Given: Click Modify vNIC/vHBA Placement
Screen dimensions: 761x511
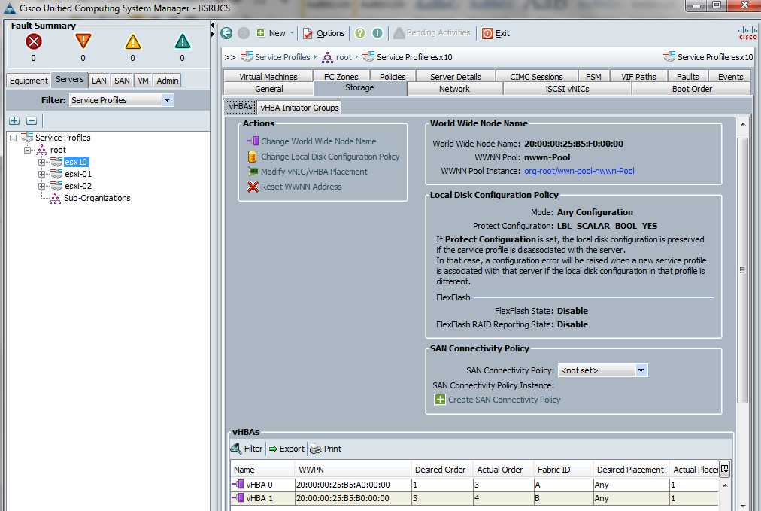Looking at the screenshot, I should [x=314, y=172].
